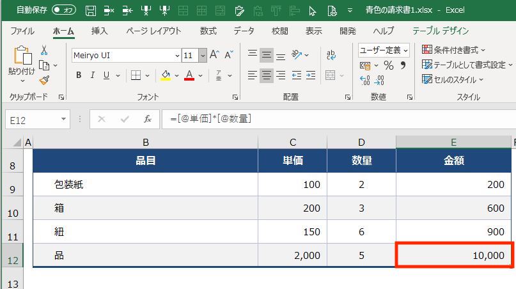Switch to the ページ レイアウト tab

click(x=153, y=31)
